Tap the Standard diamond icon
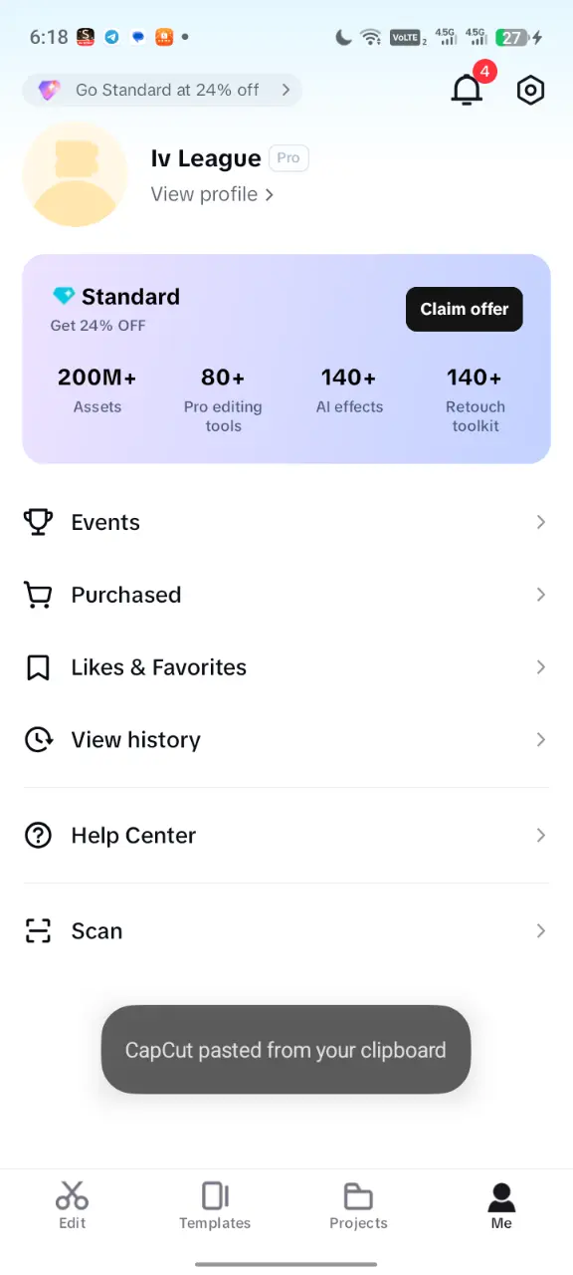 pos(64,297)
